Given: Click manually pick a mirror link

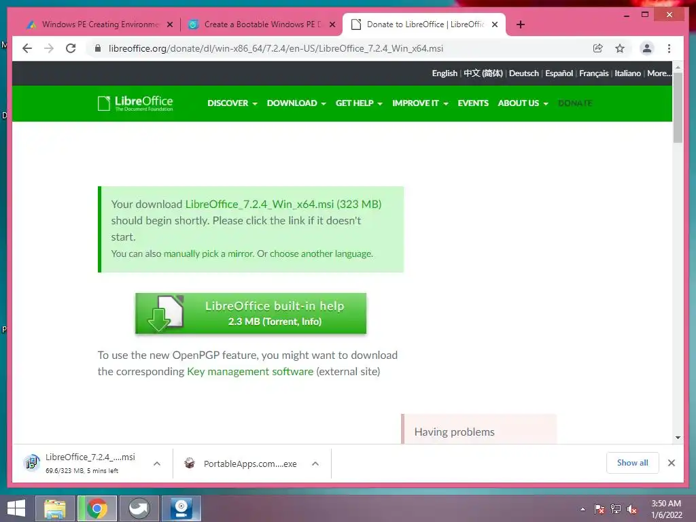Looking at the screenshot, I should [209, 254].
